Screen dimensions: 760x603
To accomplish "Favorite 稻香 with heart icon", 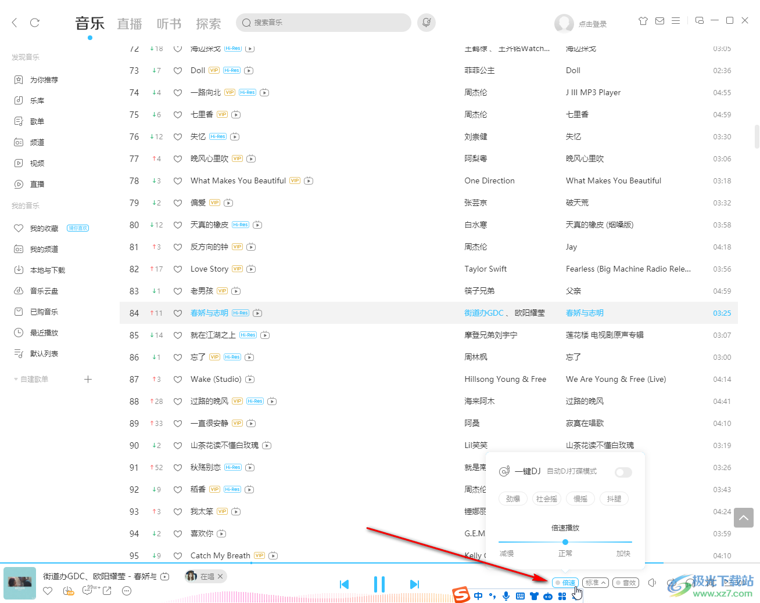I will [178, 490].
